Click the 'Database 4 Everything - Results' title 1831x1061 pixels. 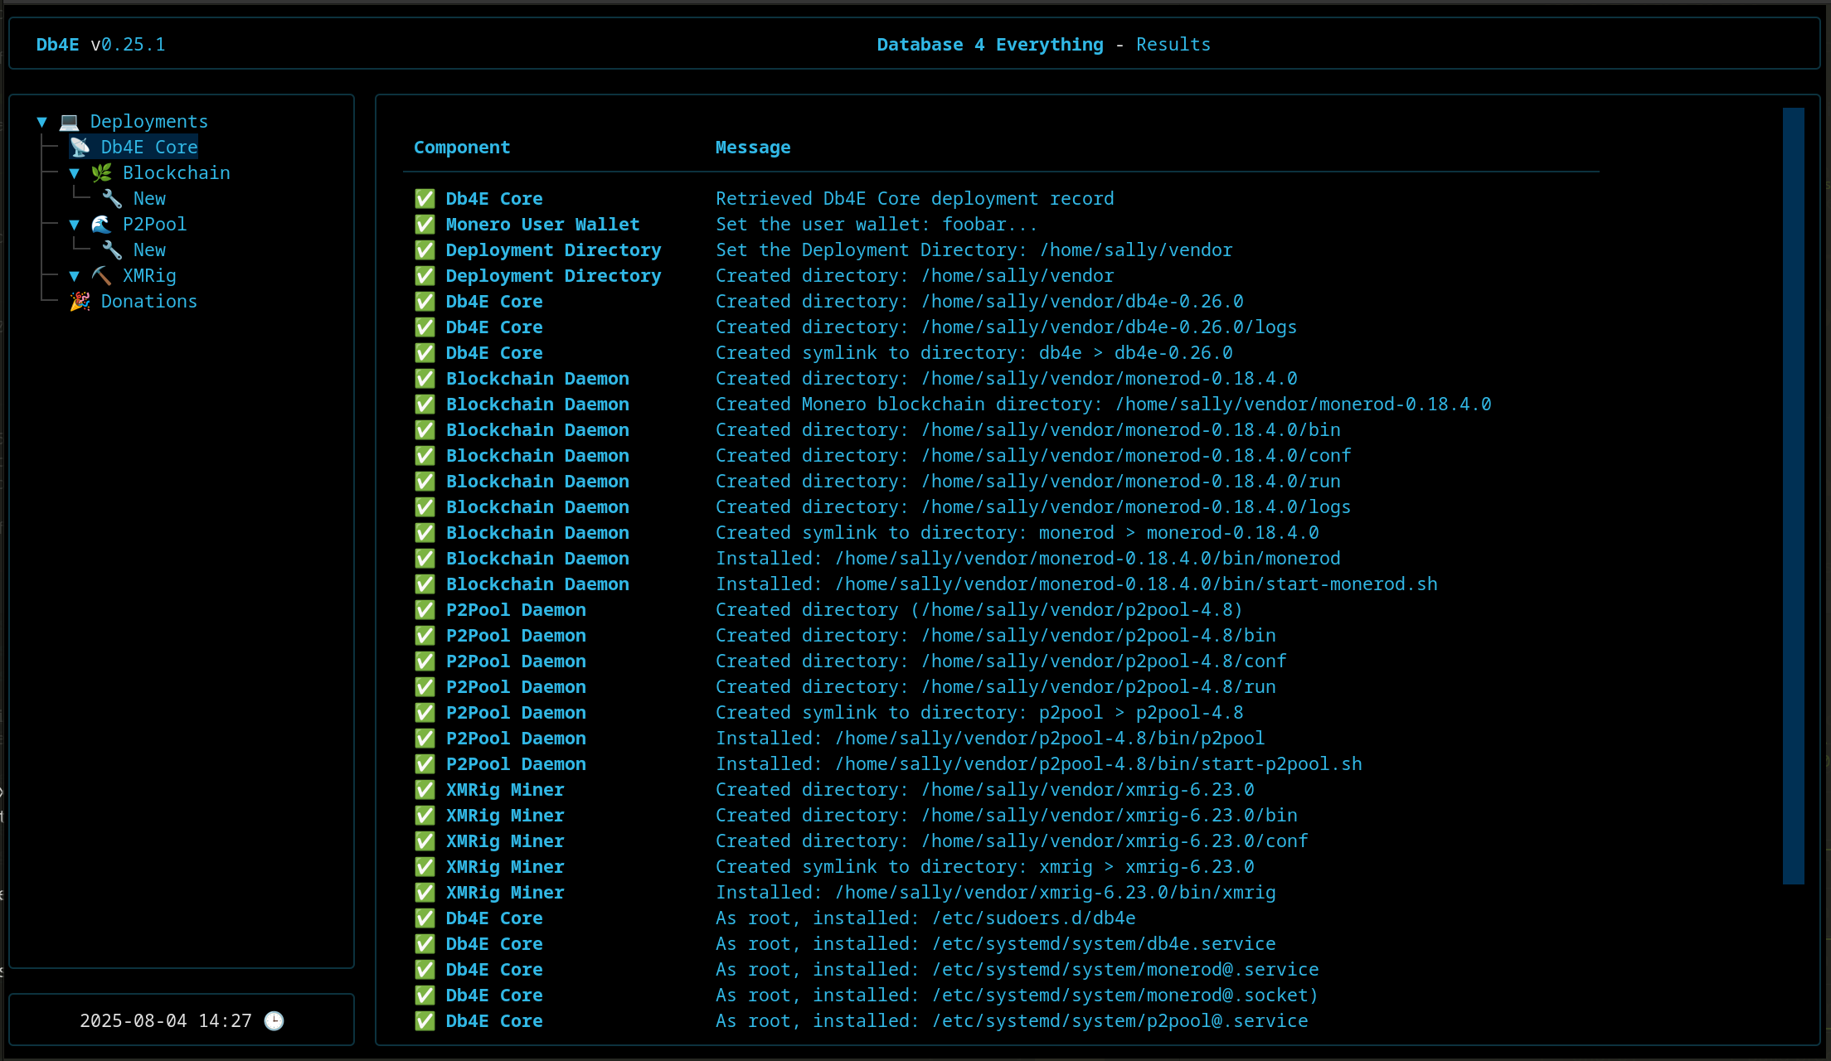pos(1044,45)
